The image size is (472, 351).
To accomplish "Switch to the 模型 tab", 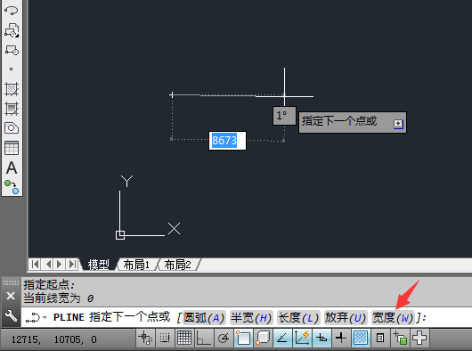I will 98,265.
